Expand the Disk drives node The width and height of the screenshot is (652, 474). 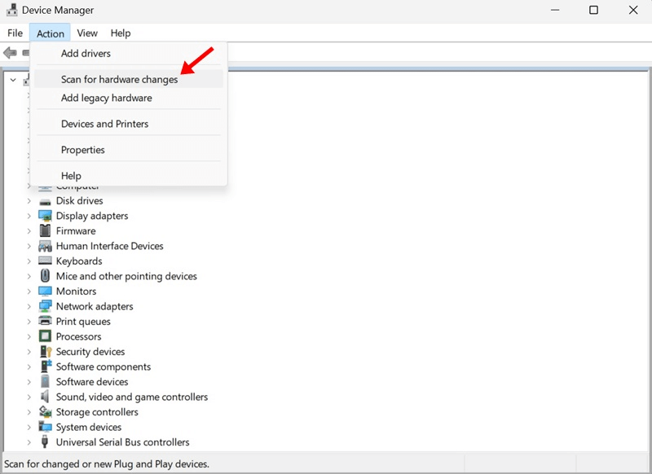coord(29,201)
